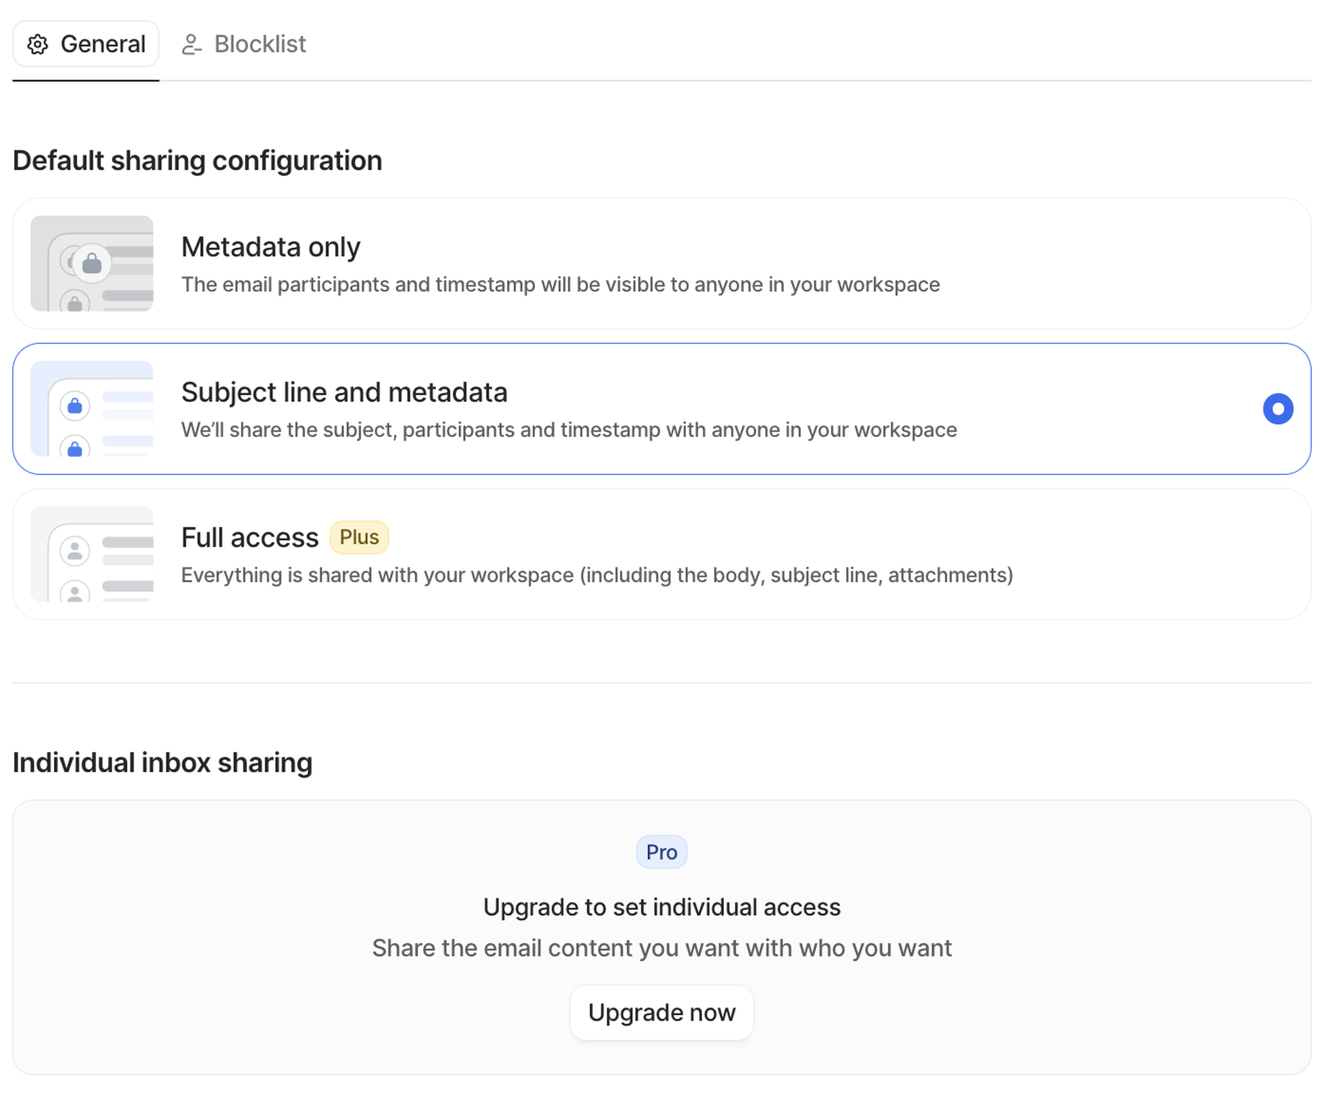Image resolution: width=1324 pixels, height=1094 pixels.
Task: Click the Share the email content text
Action: tap(661, 948)
